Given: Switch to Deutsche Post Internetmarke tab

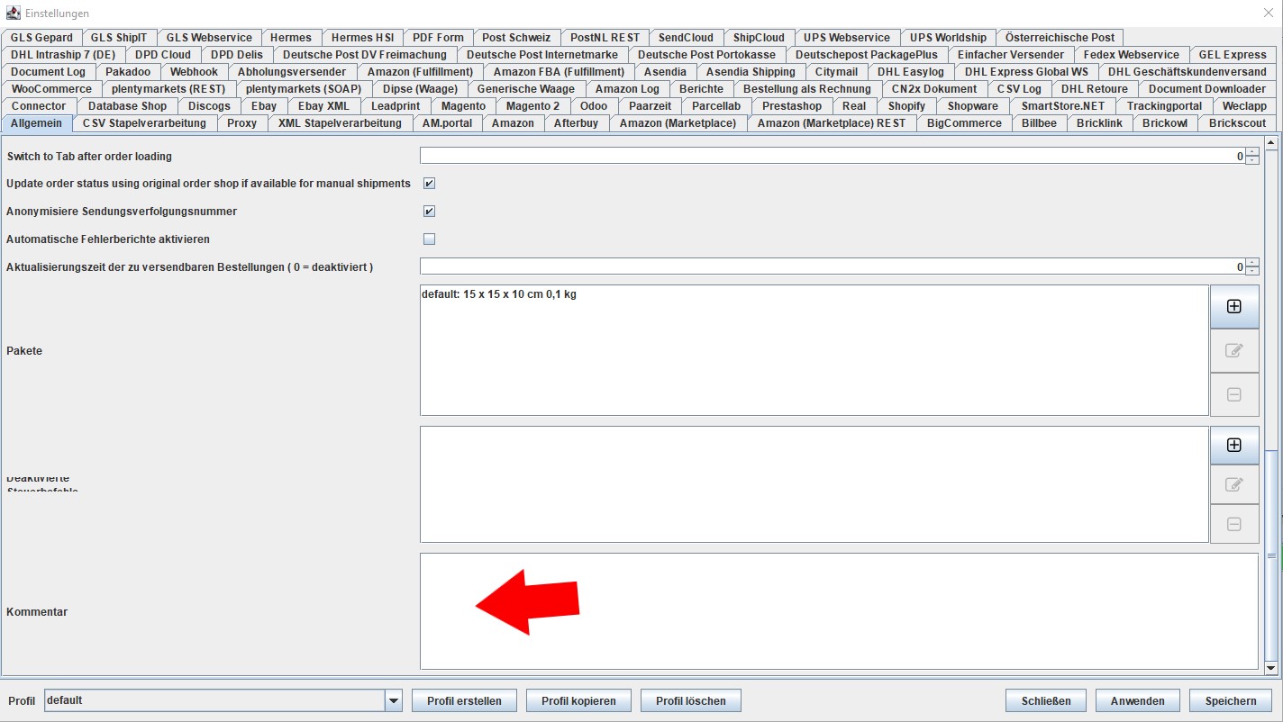Looking at the screenshot, I should pos(541,55).
